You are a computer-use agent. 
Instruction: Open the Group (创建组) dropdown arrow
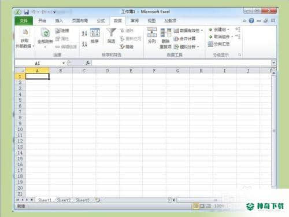pos(228,30)
